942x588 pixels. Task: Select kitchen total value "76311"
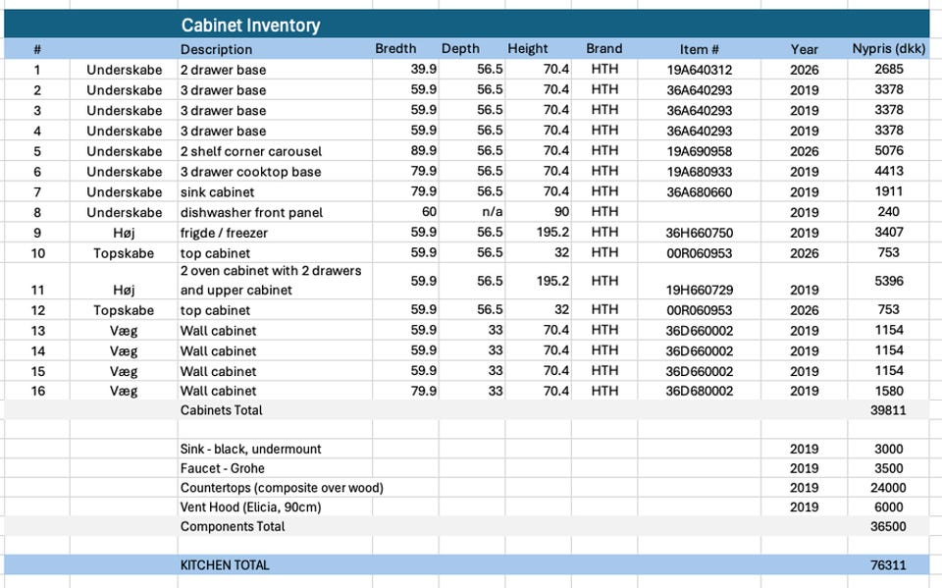pos(888,565)
